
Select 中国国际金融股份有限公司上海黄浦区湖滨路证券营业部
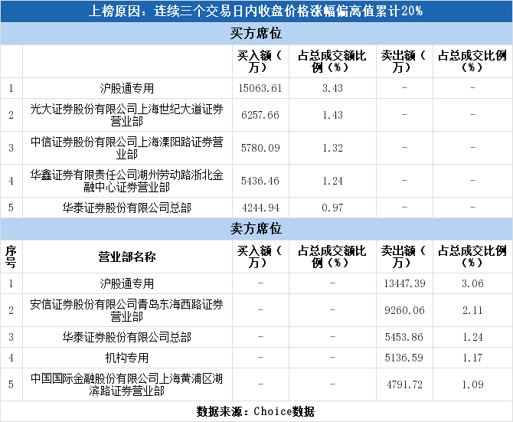point(127,384)
